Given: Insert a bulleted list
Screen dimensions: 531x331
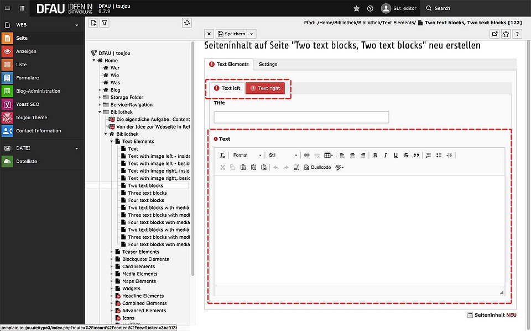Looking at the screenshot, I should coord(439,156).
